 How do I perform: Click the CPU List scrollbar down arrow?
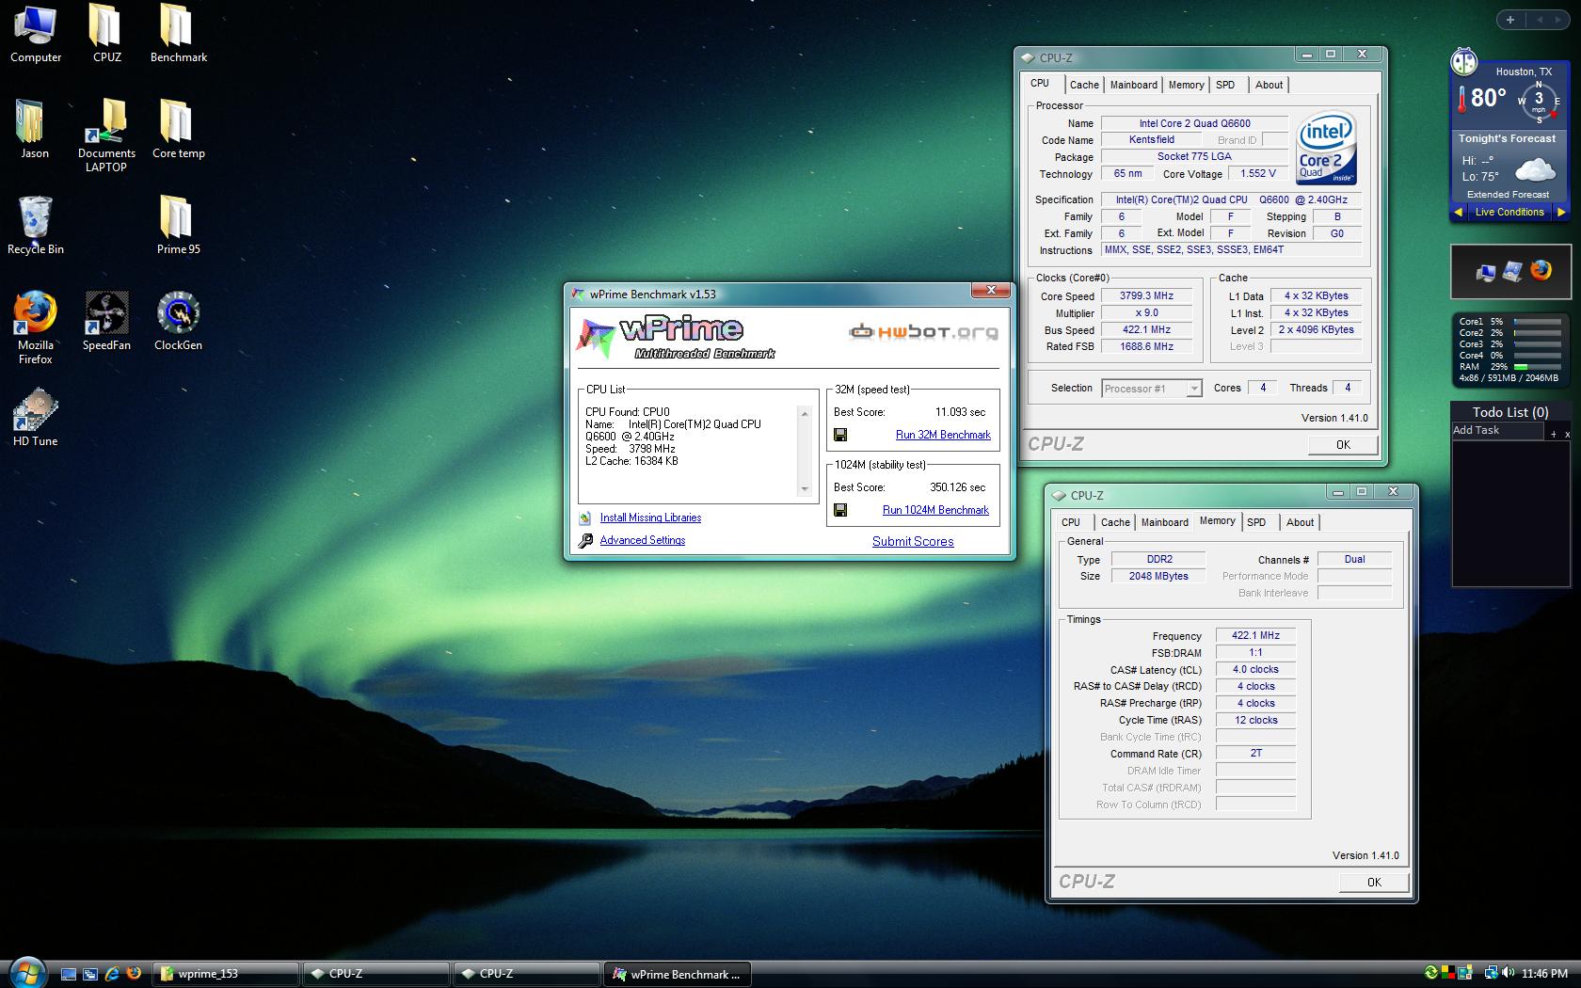pos(804,489)
